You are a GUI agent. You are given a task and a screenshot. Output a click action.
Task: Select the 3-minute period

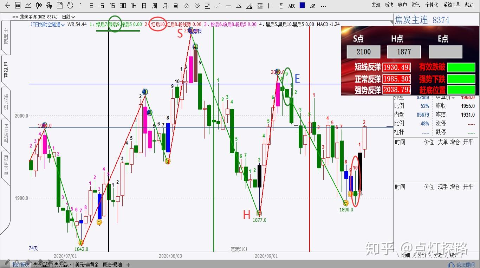[91, 5]
